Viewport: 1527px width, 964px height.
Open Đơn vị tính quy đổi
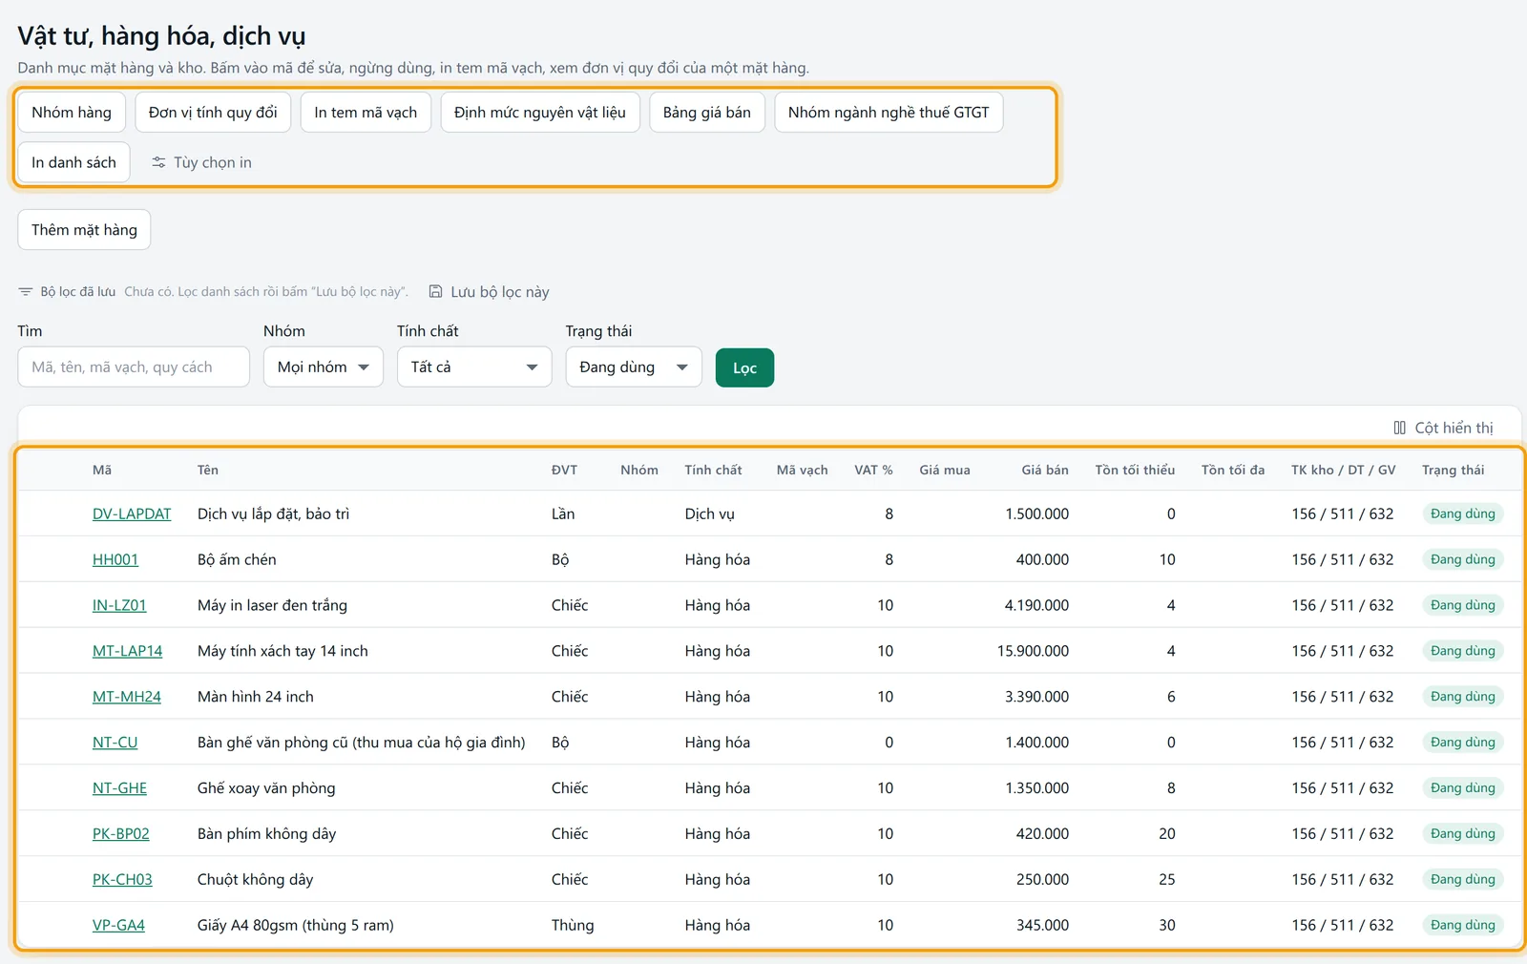click(213, 113)
